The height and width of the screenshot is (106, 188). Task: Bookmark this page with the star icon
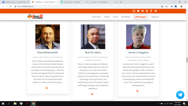tap(167, 6)
